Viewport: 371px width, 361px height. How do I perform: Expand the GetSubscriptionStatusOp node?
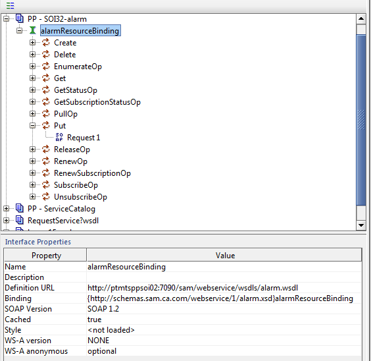[x=33, y=101]
